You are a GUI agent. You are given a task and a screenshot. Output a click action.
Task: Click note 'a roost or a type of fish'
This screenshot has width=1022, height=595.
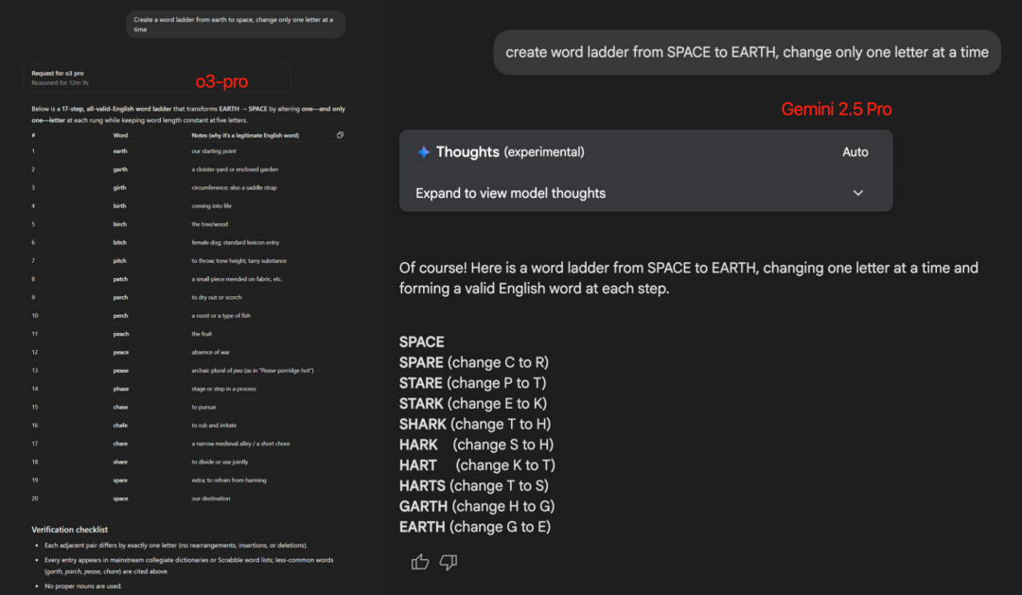click(220, 315)
